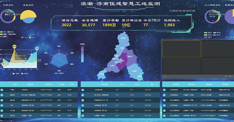Click the 累计考勤 value 1896万
This screenshot has width=234, height=122.
(109, 25)
